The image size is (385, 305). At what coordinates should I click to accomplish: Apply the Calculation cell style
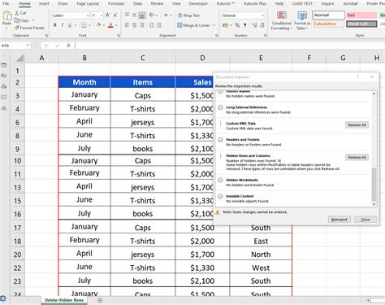(328, 24)
